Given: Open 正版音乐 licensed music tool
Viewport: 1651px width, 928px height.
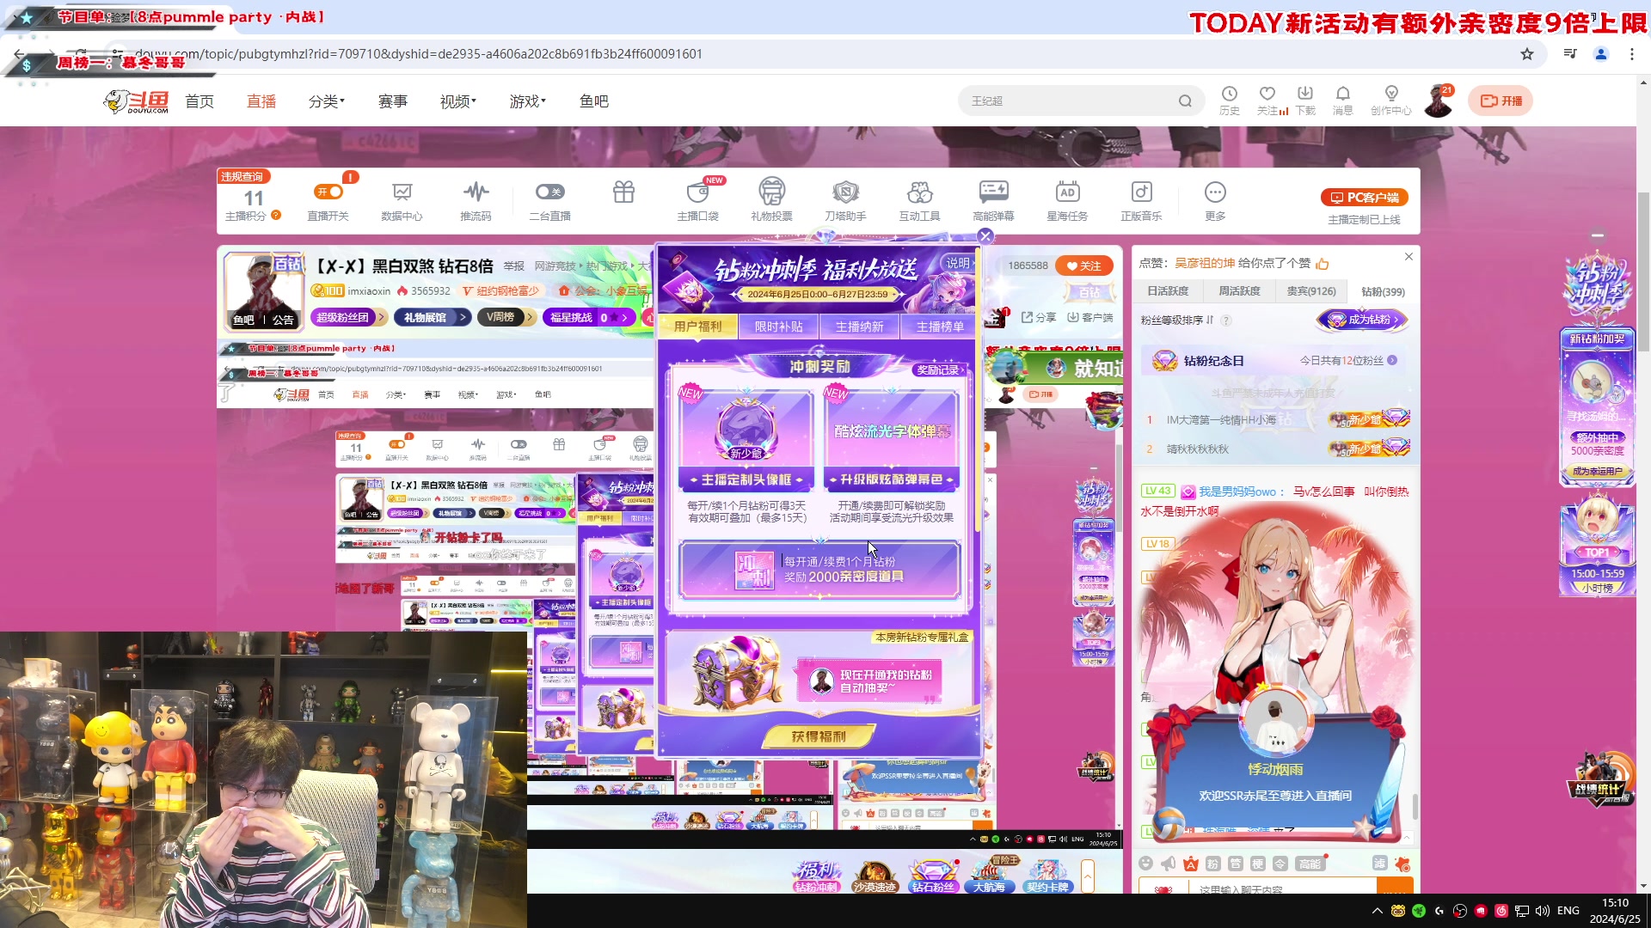Looking at the screenshot, I should 1141,199.
